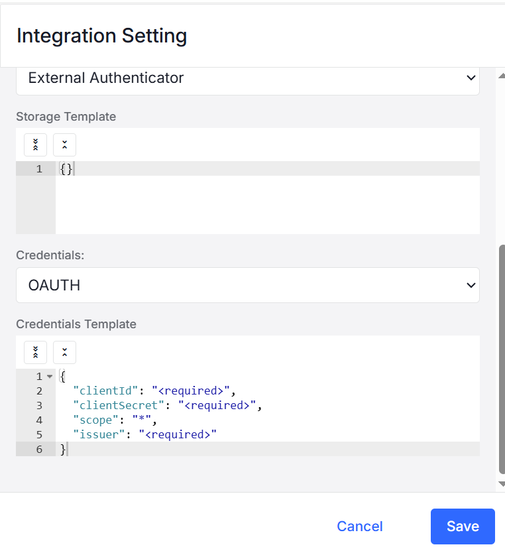This screenshot has width=505, height=555.
Task: Click the vertical scrollbar thumb
Action: pos(502,359)
